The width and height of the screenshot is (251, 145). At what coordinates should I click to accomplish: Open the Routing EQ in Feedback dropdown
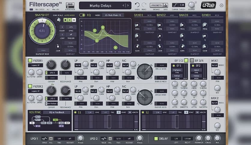click(57, 112)
